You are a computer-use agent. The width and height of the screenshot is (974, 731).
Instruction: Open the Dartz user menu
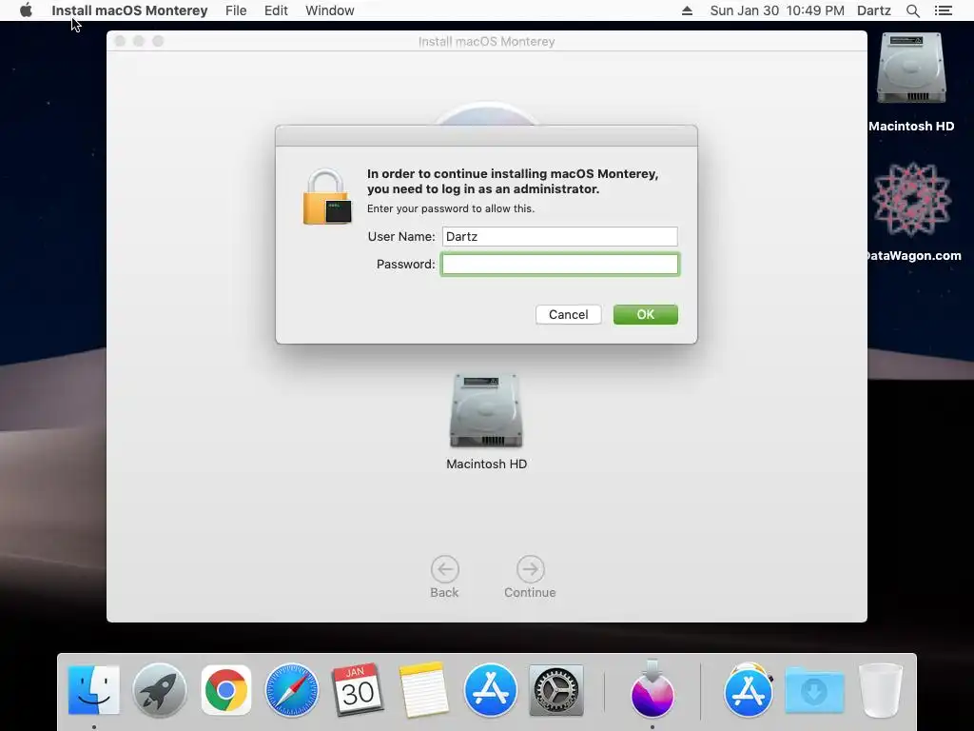[873, 10]
